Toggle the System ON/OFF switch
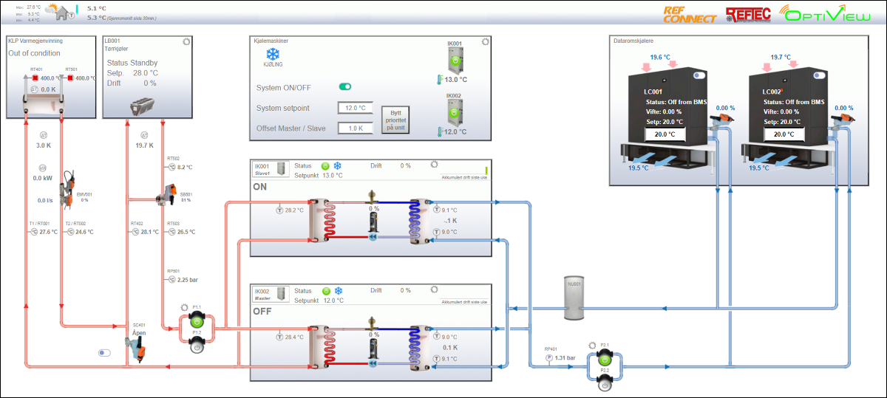887x398 pixels. coord(344,87)
